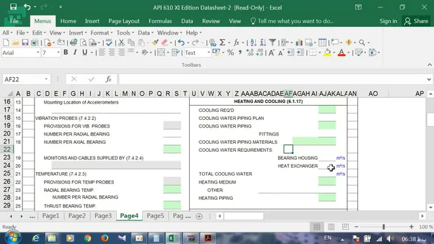This screenshot has height=244, width=434.
Task: Switch to the Page5 sheet tab
Action: tap(155, 216)
